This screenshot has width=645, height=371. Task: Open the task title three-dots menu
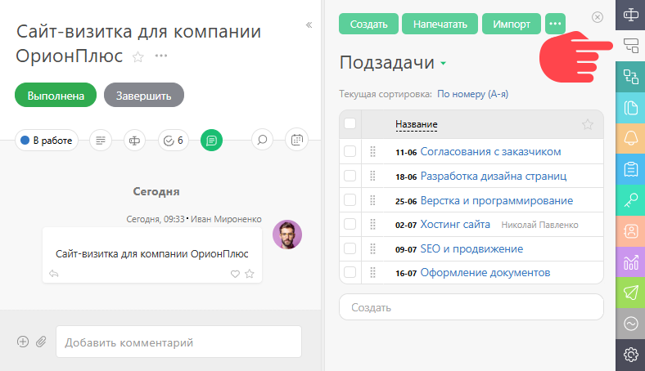click(x=160, y=56)
